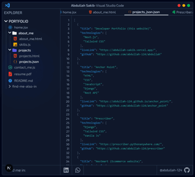Switch to the home.jsx tab
Viewport: 195px width, 177px height.
coord(69,12)
